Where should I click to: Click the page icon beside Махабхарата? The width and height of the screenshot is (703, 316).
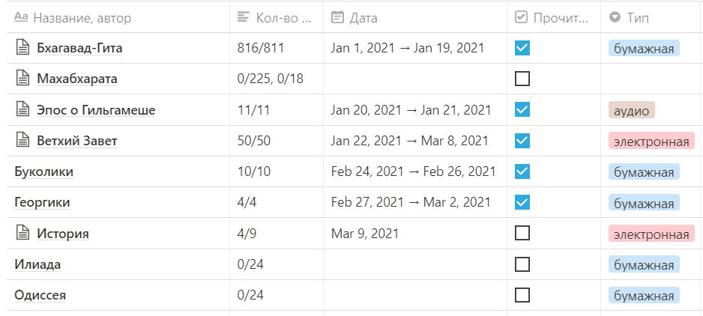tap(22, 79)
